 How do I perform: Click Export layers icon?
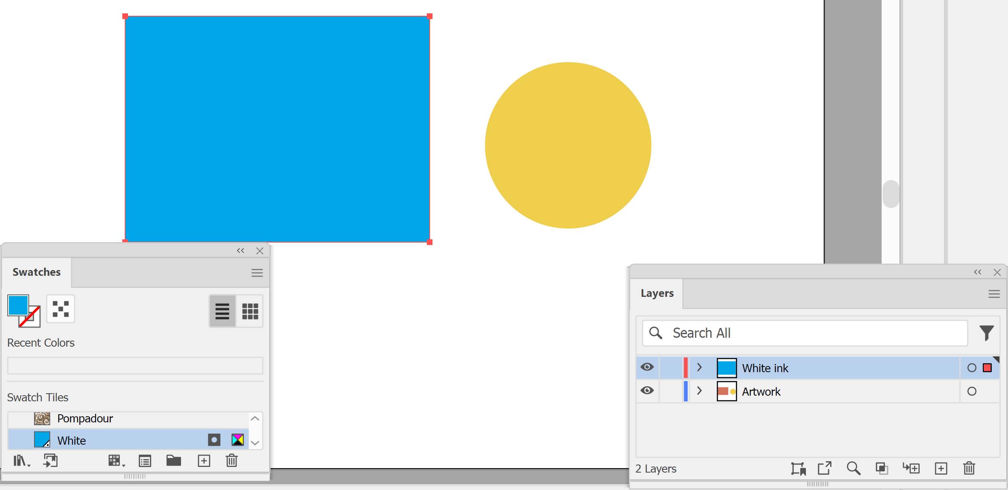pyautogui.click(x=825, y=468)
